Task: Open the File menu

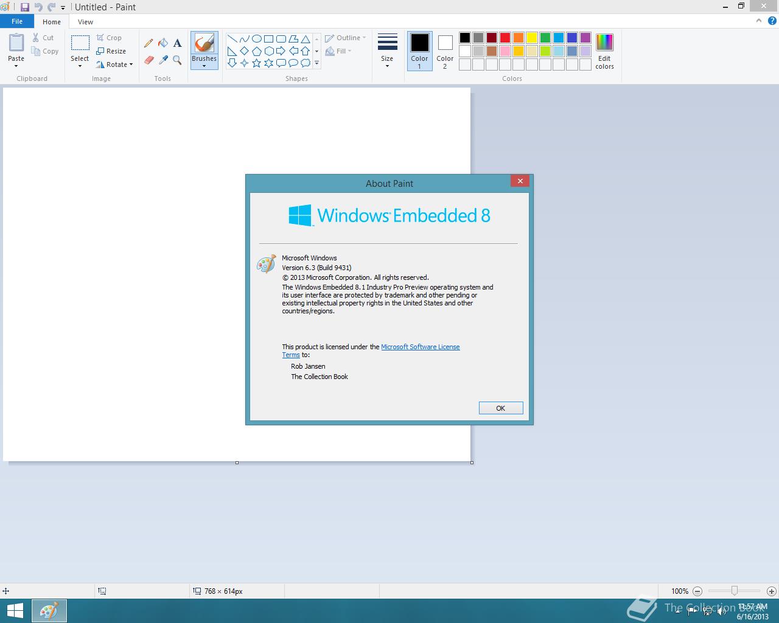Action: (17, 21)
